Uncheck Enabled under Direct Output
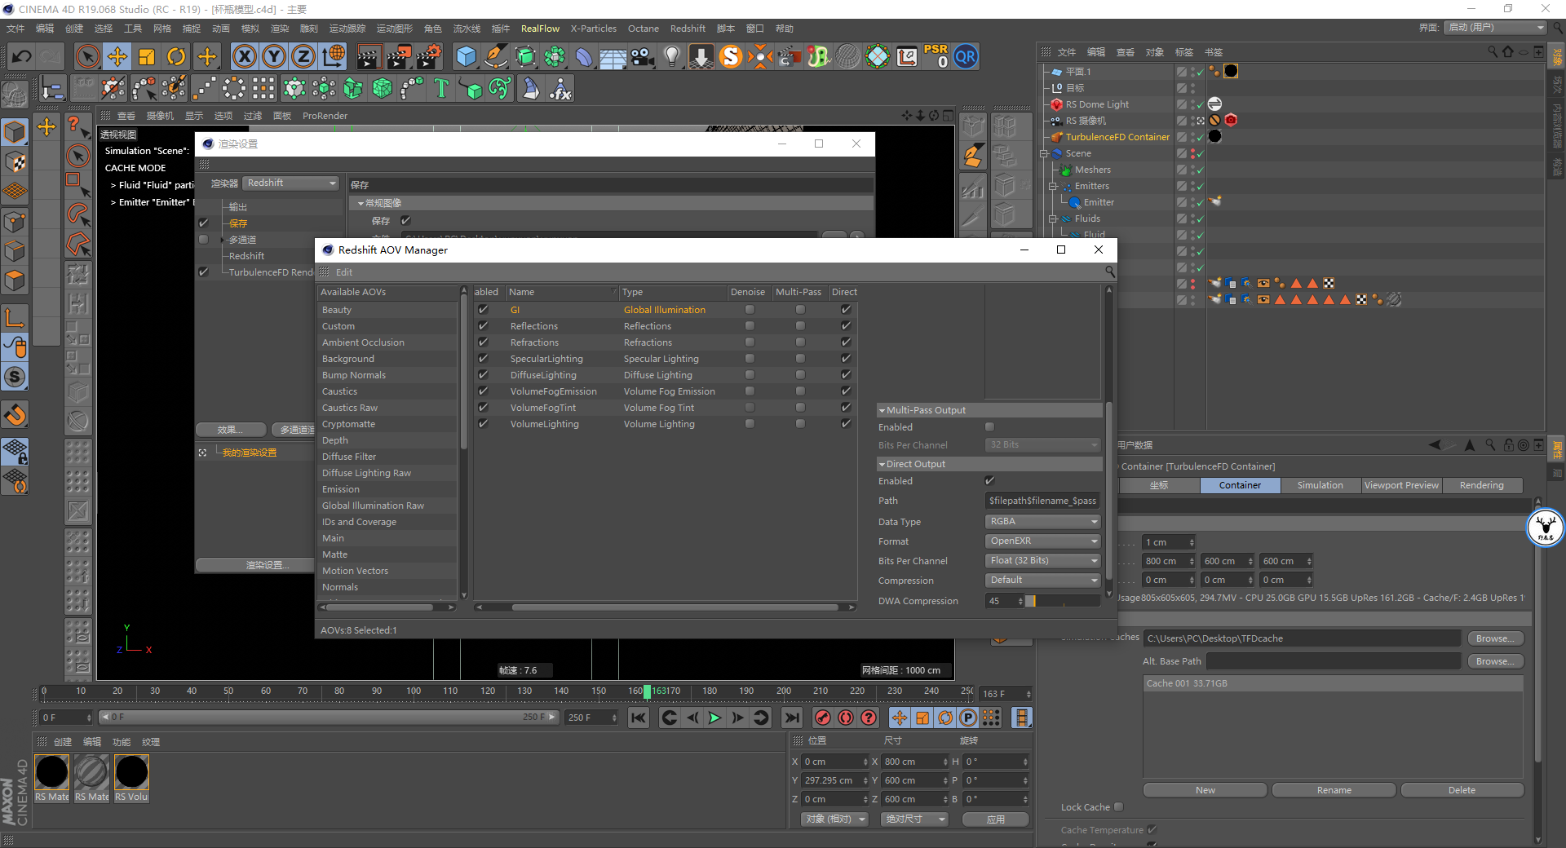This screenshot has width=1566, height=848. [989, 481]
